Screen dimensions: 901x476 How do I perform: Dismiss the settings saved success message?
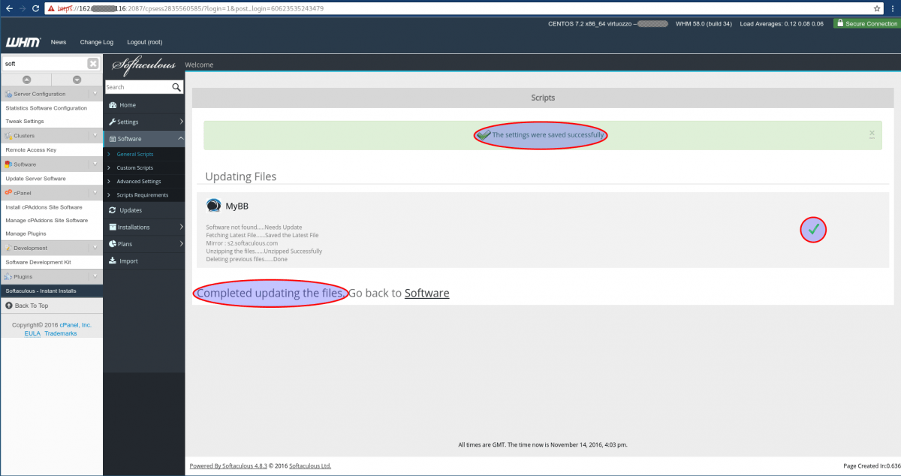[872, 134]
